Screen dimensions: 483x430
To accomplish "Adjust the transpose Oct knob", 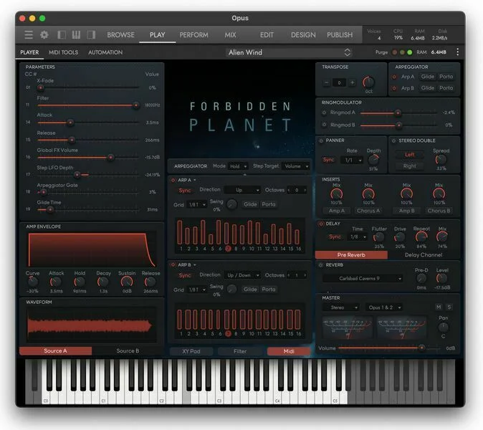I will click(368, 82).
